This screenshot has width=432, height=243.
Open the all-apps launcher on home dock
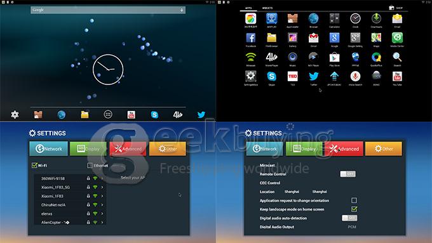(108, 114)
